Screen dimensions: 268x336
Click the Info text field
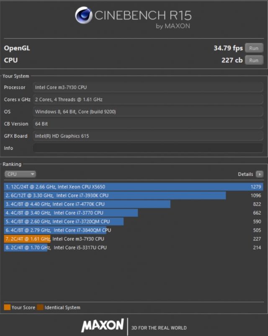click(148, 148)
